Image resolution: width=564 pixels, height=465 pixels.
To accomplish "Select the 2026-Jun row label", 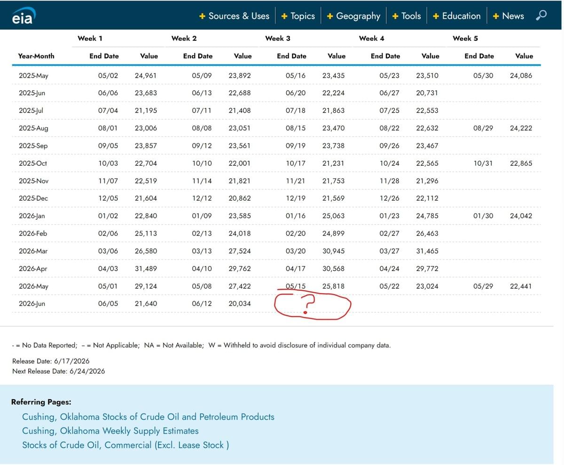I will [x=32, y=304].
